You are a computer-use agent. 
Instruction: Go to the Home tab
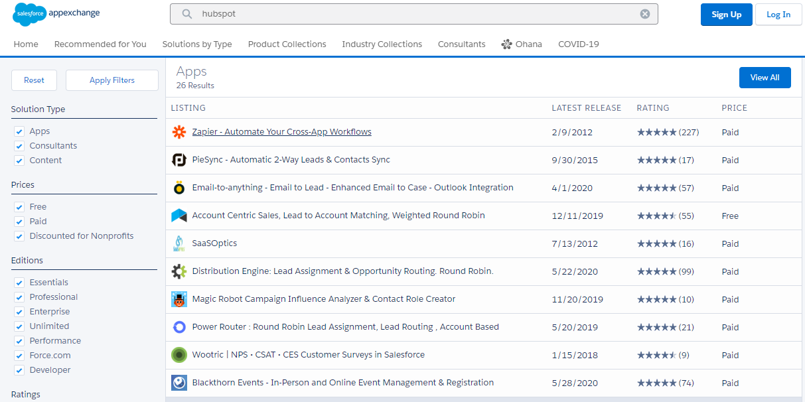(26, 44)
